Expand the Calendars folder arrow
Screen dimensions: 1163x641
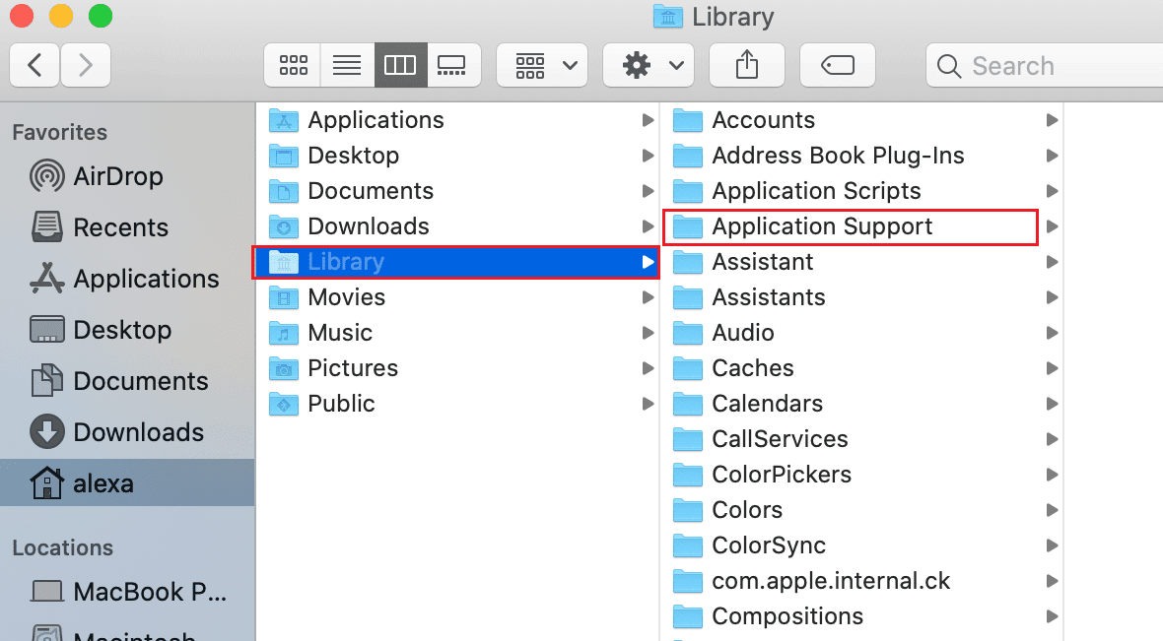pos(1052,404)
